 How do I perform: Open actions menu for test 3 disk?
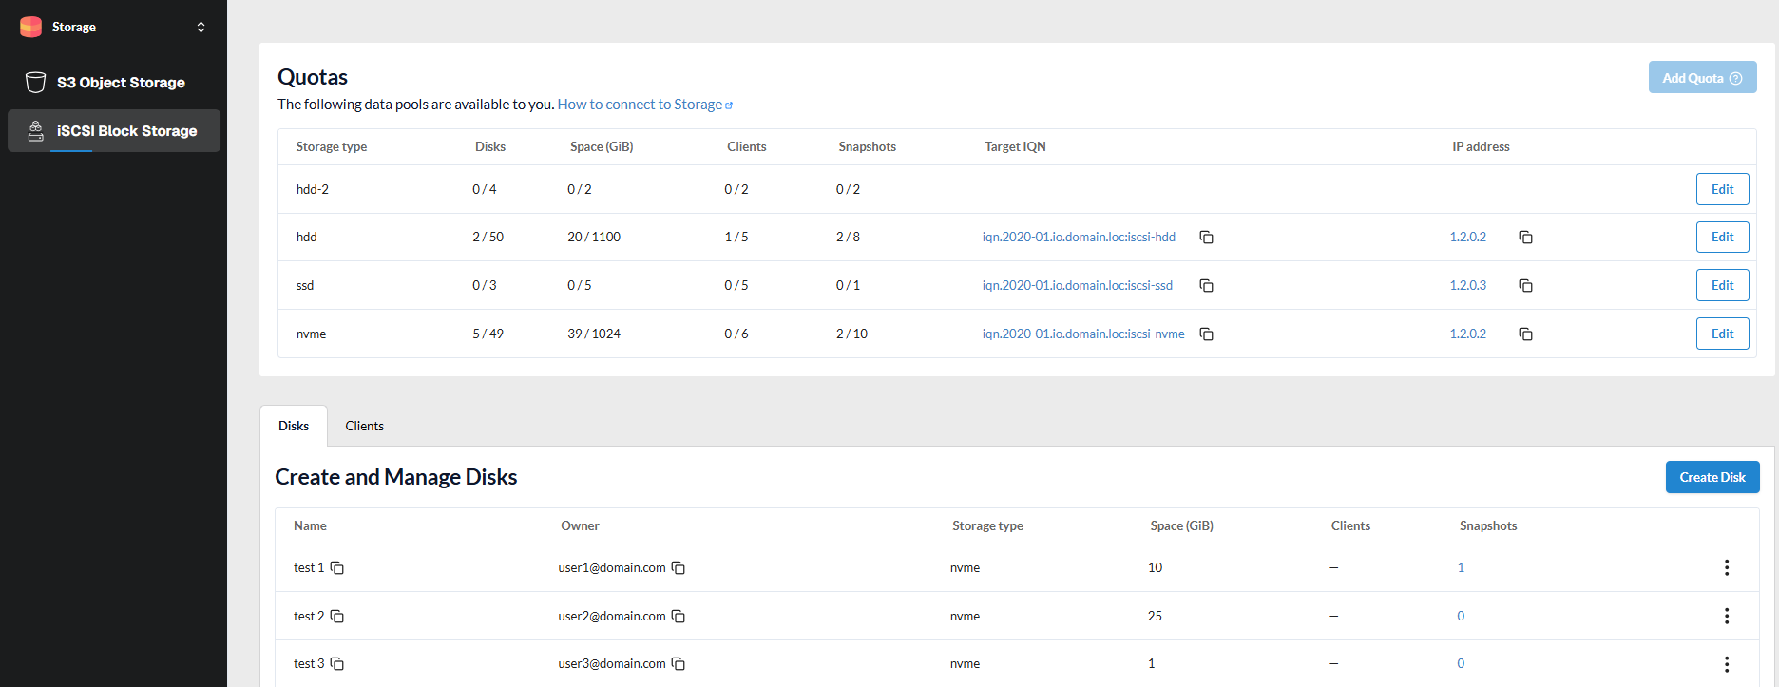1726,664
